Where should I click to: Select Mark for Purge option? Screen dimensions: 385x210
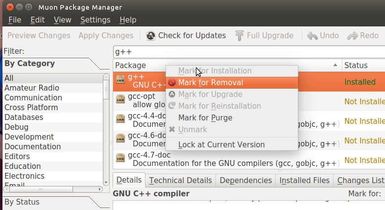pos(205,118)
